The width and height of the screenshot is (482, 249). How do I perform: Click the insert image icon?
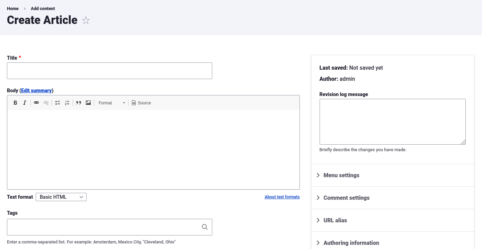pos(88,103)
